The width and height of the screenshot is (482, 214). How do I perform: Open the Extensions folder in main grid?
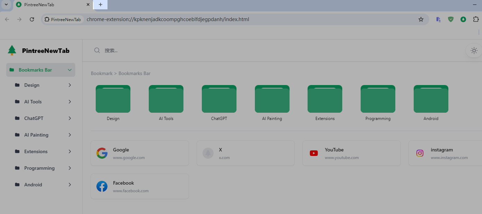[325, 99]
